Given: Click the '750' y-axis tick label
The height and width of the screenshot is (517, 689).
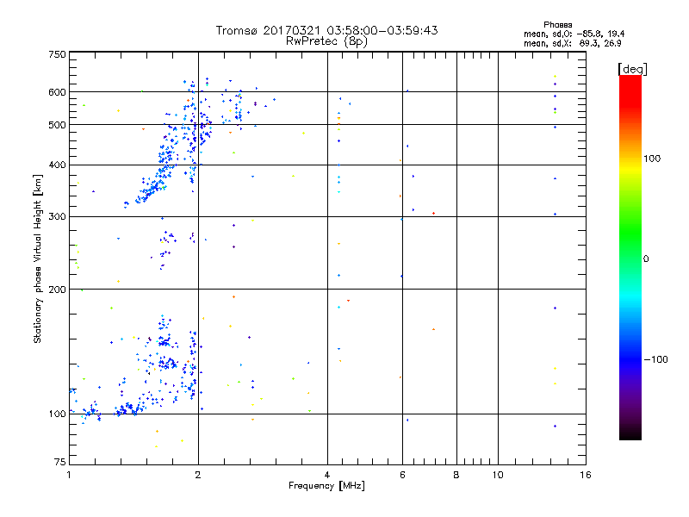Looking at the screenshot, I should 57,54.
